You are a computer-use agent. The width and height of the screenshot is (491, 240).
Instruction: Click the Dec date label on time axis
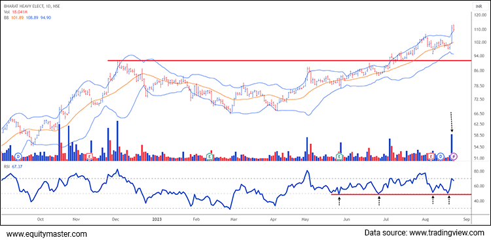pyautogui.click(x=115, y=219)
